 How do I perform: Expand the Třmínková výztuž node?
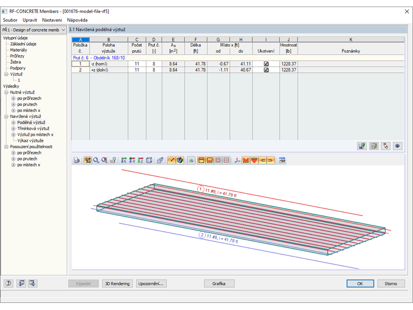(14, 129)
